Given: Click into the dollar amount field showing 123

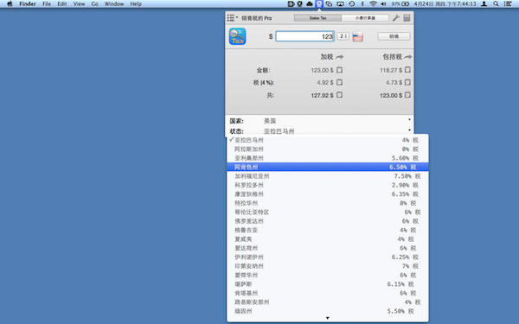Looking at the screenshot, I should click(304, 36).
